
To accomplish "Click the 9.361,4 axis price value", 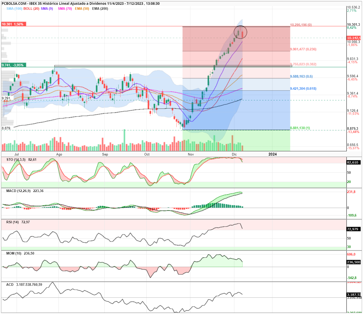I will click(x=353, y=93).
